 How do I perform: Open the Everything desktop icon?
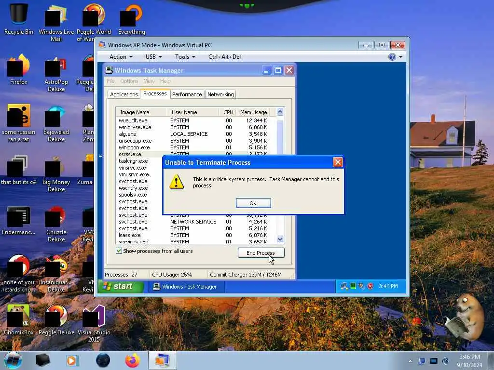(131, 19)
